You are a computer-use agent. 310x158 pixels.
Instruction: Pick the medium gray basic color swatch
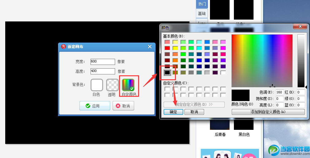click(x=191, y=73)
